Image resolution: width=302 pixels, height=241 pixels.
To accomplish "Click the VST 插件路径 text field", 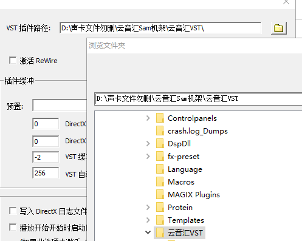I will 160,28.
